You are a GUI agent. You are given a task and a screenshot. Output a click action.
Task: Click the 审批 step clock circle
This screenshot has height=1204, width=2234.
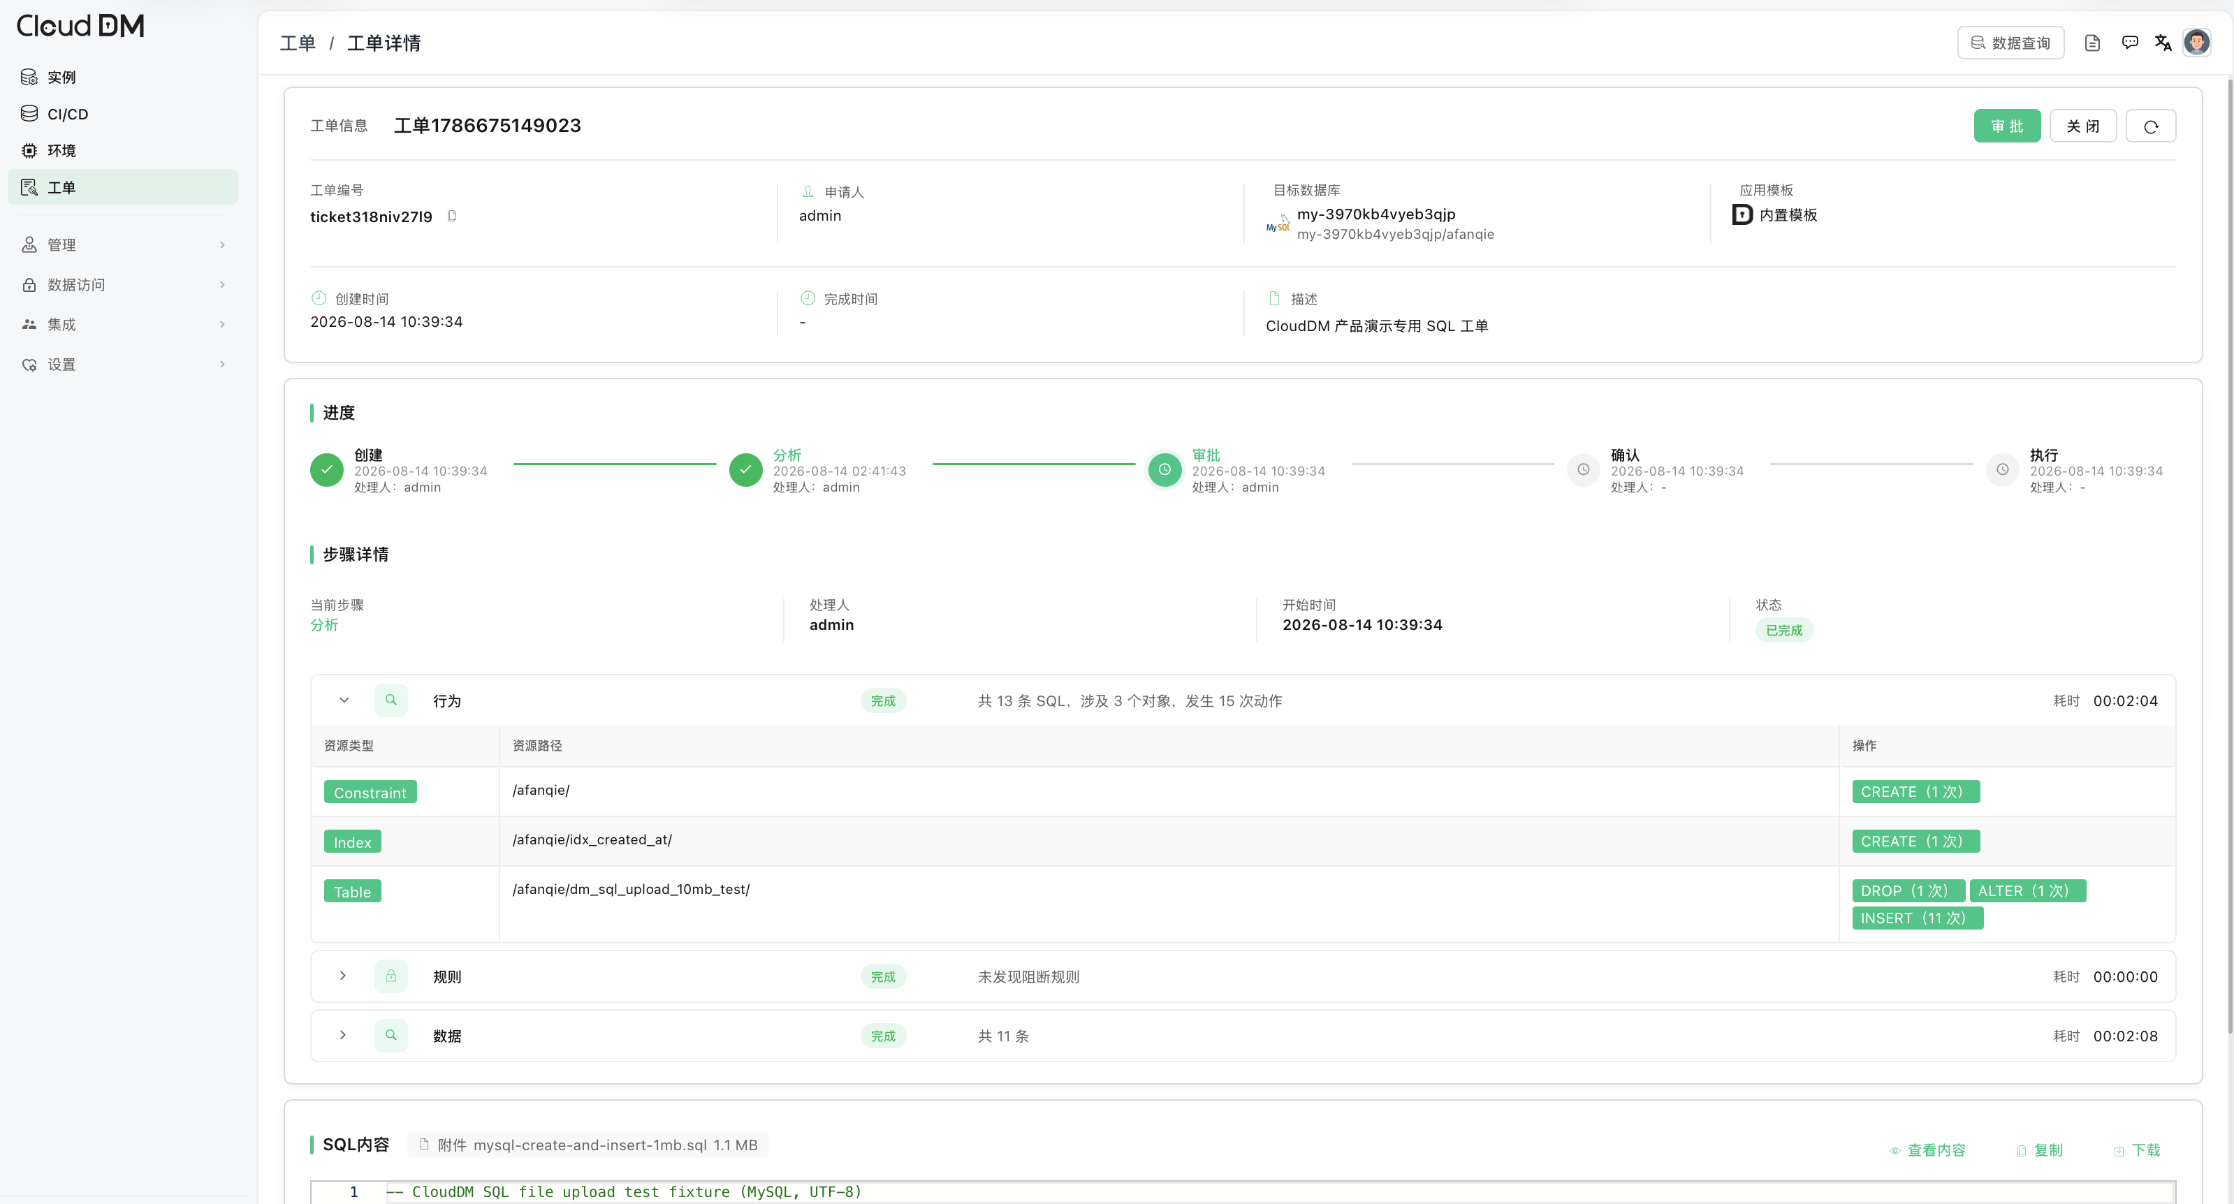pos(1165,470)
